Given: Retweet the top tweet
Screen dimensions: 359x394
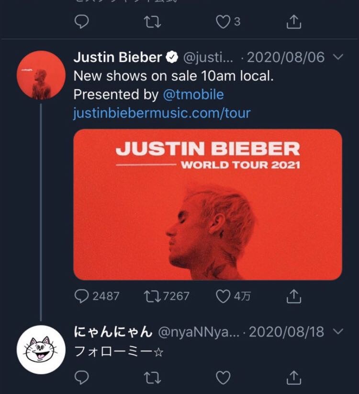Looking at the screenshot, I should pos(153,22).
